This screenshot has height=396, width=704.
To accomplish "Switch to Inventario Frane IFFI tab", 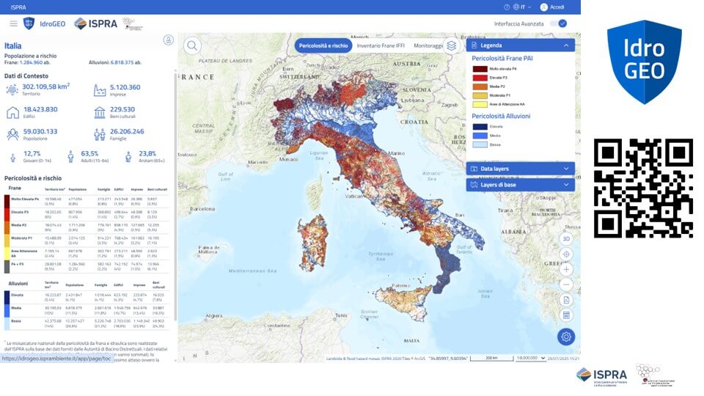I will pyautogui.click(x=381, y=45).
